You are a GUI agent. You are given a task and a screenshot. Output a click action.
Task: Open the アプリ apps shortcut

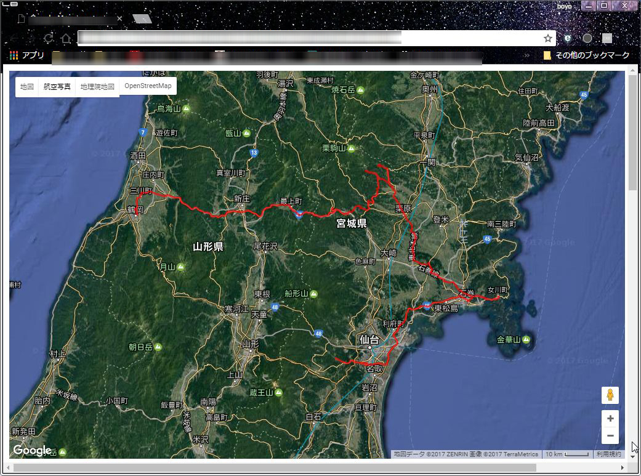[27, 55]
